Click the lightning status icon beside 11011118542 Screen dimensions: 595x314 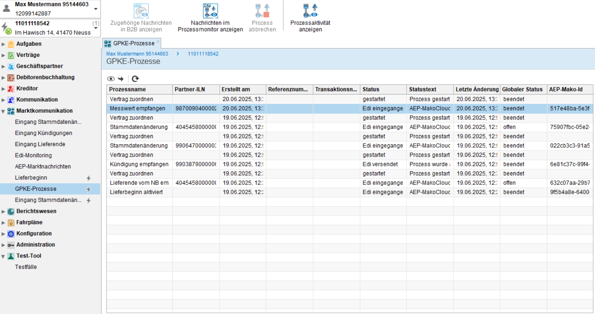tap(6, 28)
